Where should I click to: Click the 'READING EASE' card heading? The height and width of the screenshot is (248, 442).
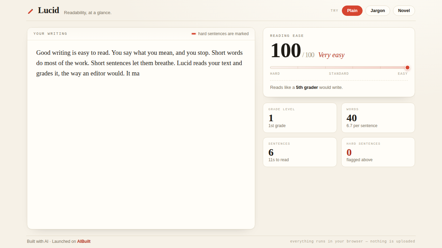pyautogui.click(x=287, y=36)
